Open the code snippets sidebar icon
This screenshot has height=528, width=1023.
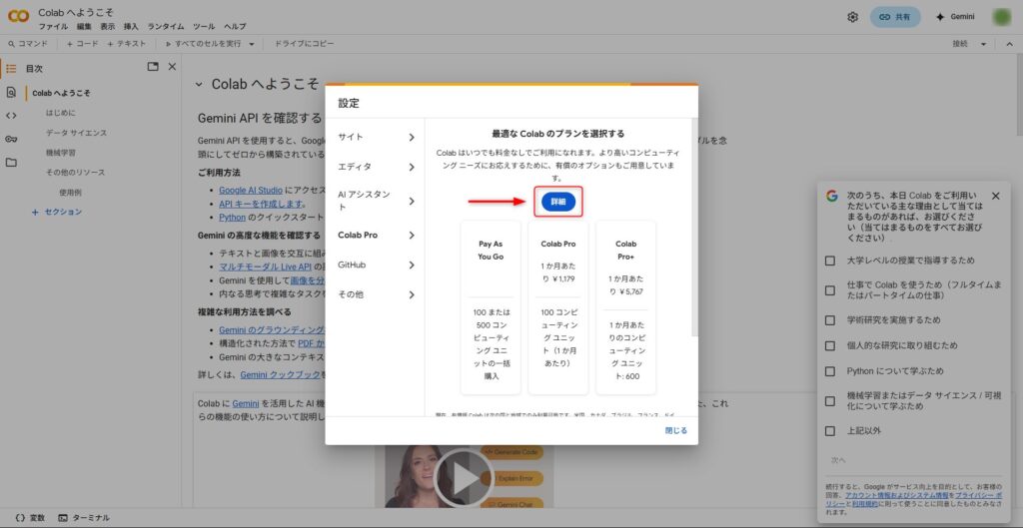tap(11, 116)
